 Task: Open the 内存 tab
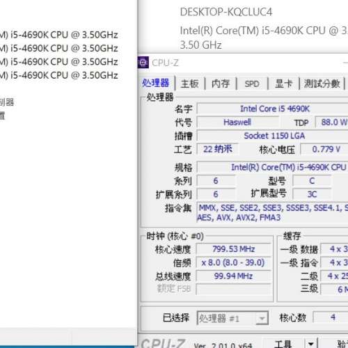221,84
